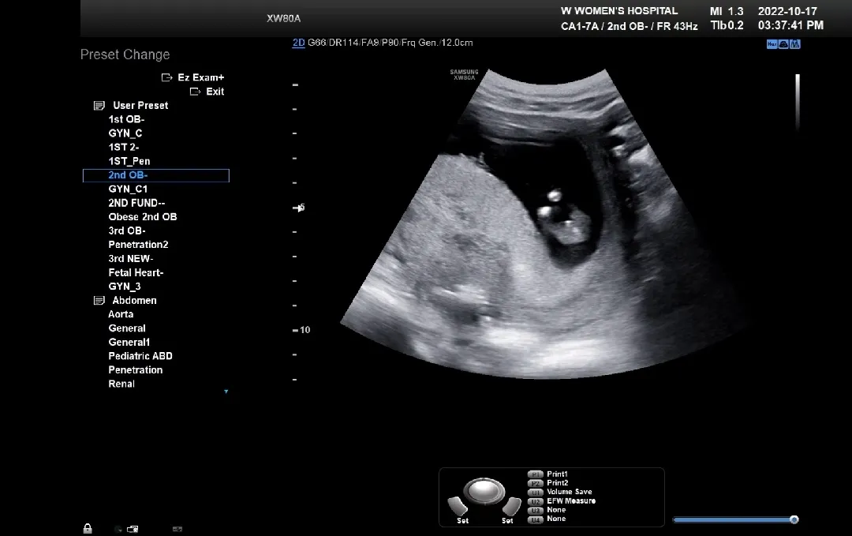Screen dimensions: 852x536
Task: Click the preset list scroll-down arrow
Action: tap(226, 392)
